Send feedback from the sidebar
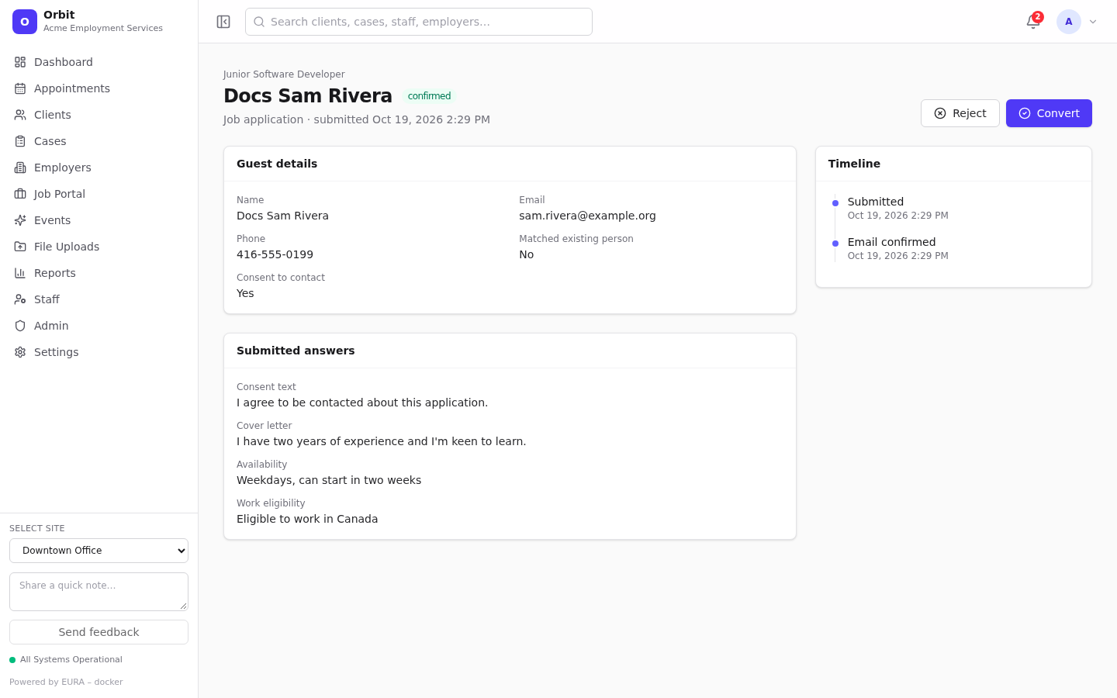The width and height of the screenshot is (1117, 698). pos(99,632)
